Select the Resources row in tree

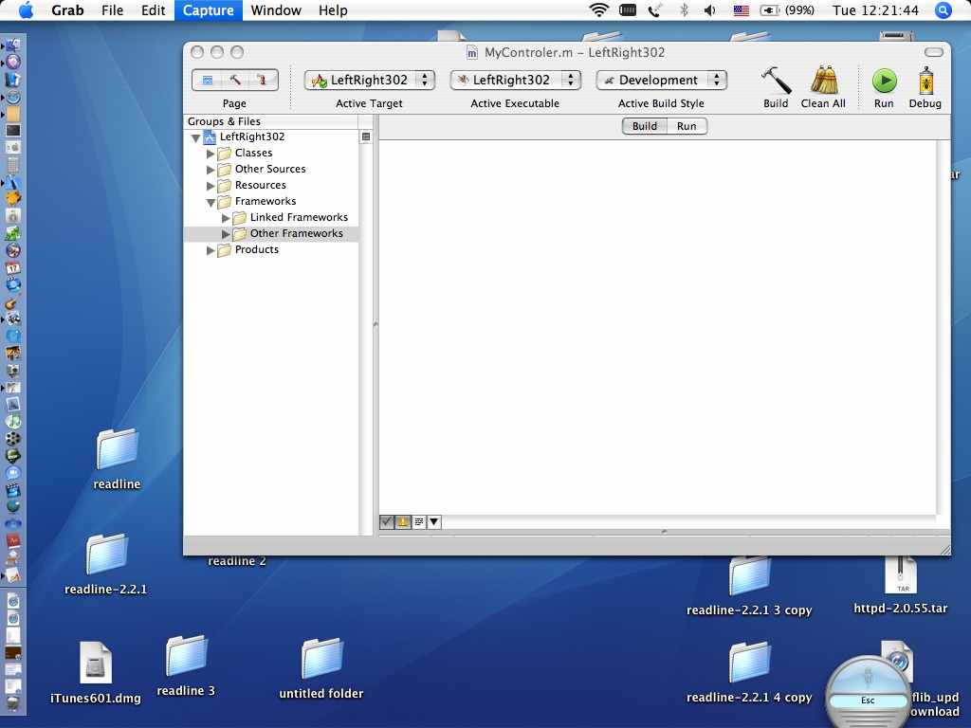tap(270, 185)
